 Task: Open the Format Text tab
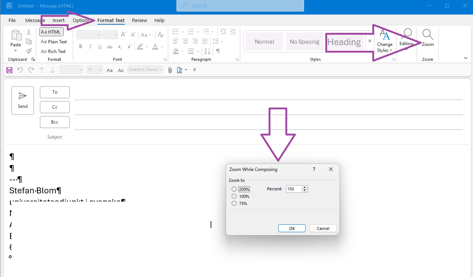(x=111, y=20)
